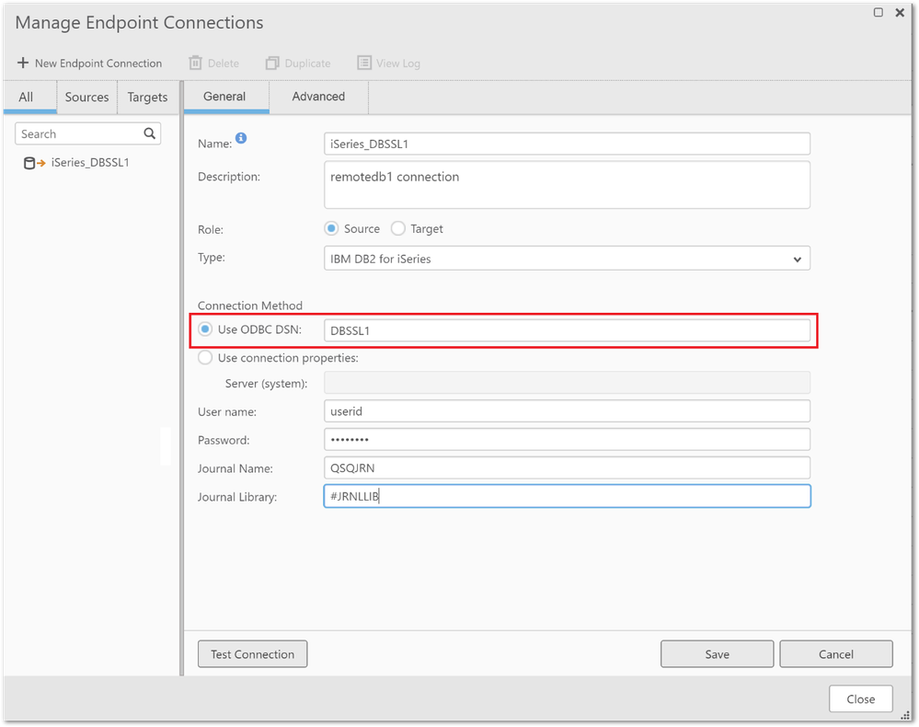Select the General tab

pyautogui.click(x=225, y=96)
